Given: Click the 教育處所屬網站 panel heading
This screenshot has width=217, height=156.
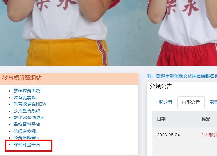Looking at the screenshot, I should (22, 78).
